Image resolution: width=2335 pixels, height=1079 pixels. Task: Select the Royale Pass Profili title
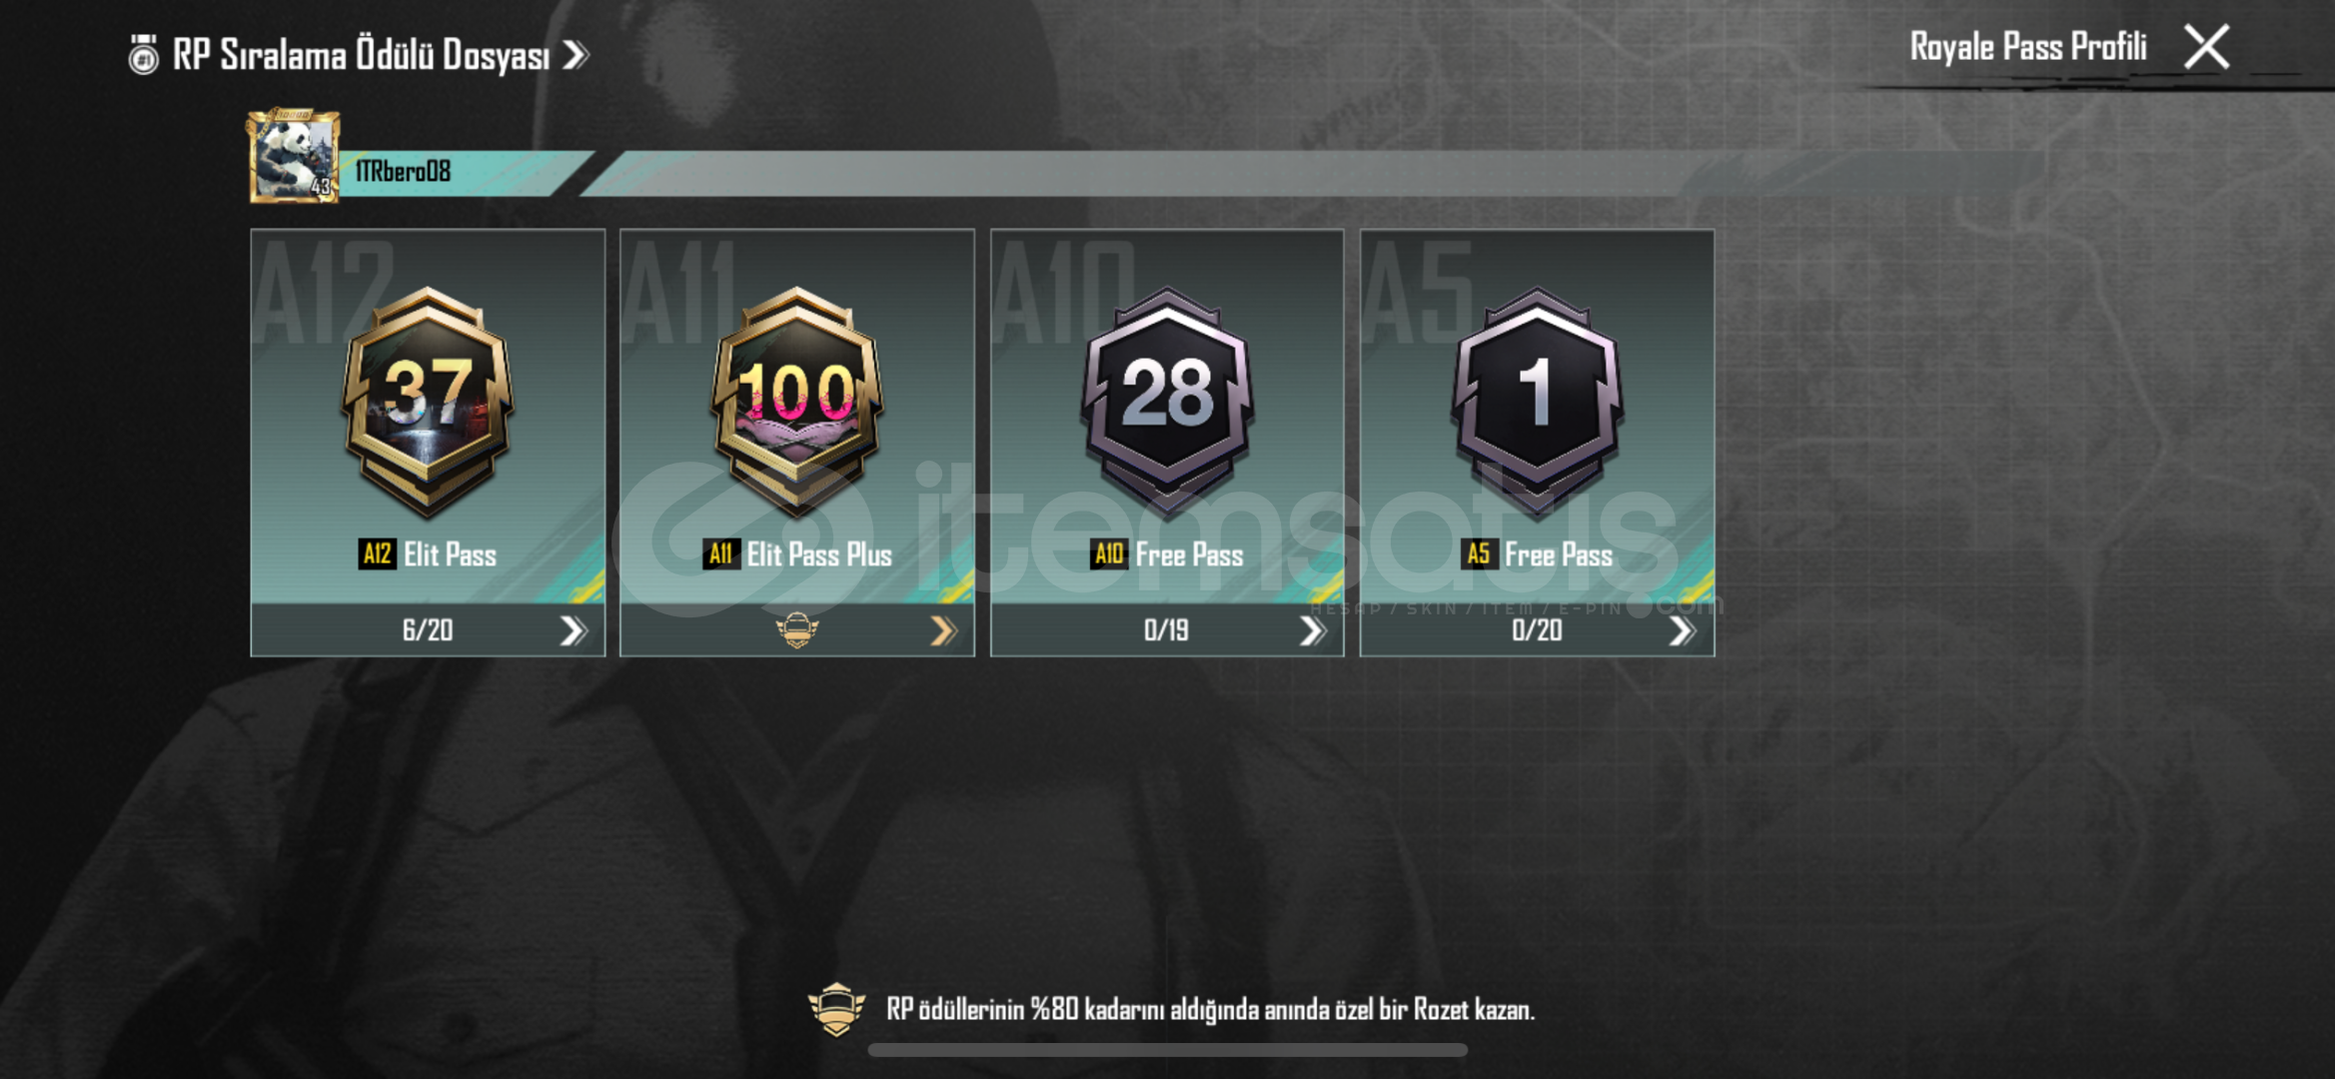click(2028, 47)
